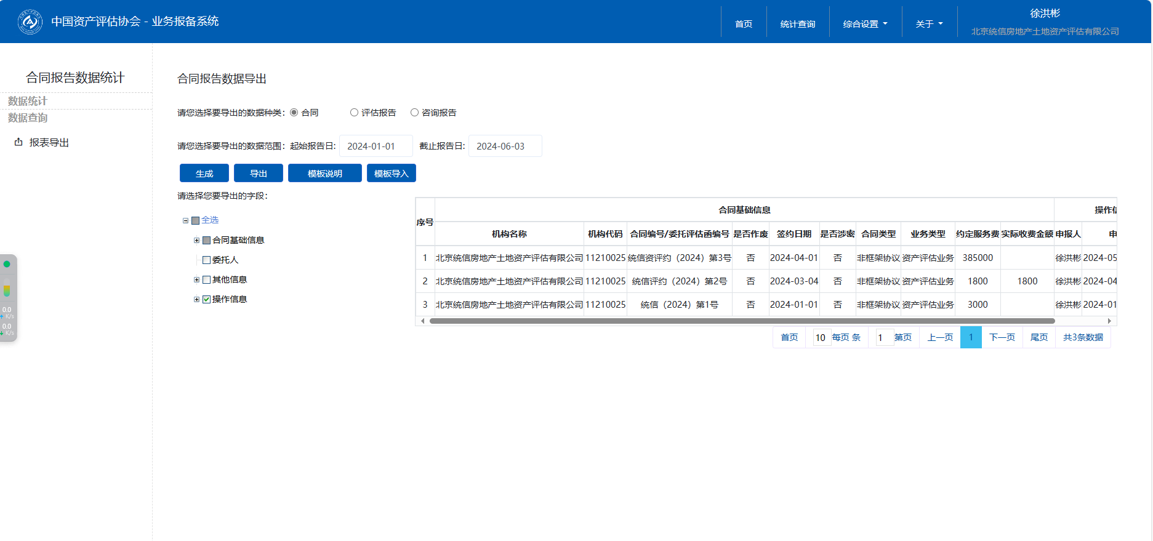The image size is (1153, 541).
Task: Open the 综合设置 dropdown menu
Action: 865,24
